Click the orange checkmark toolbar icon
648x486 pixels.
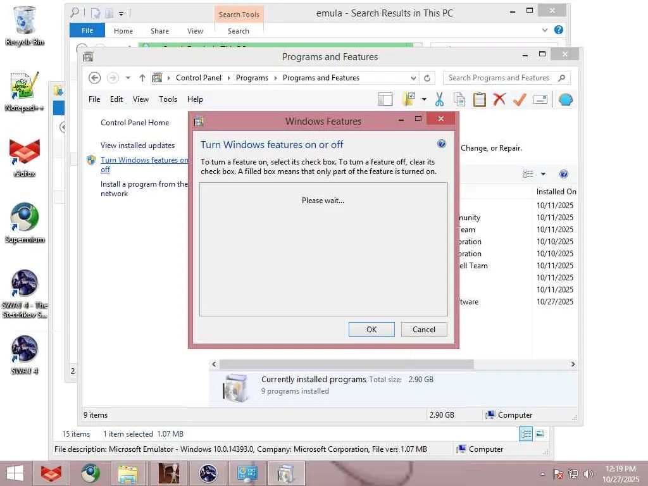tap(520, 99)
